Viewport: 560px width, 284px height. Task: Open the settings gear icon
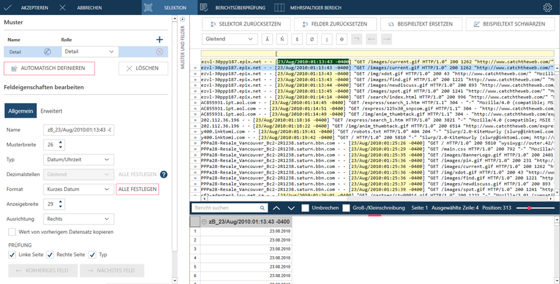pyautogui.click(x=547, y=7)
